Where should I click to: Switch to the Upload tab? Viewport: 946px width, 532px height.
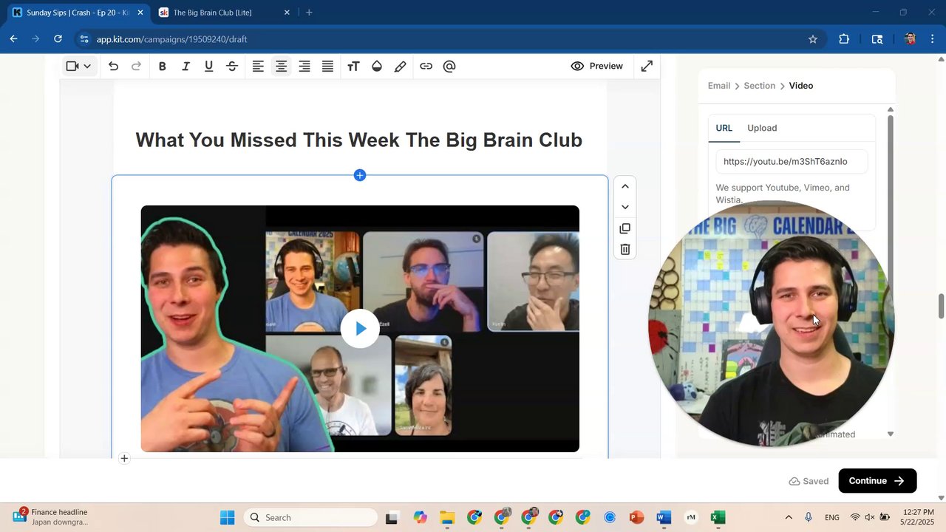point(762,128)
